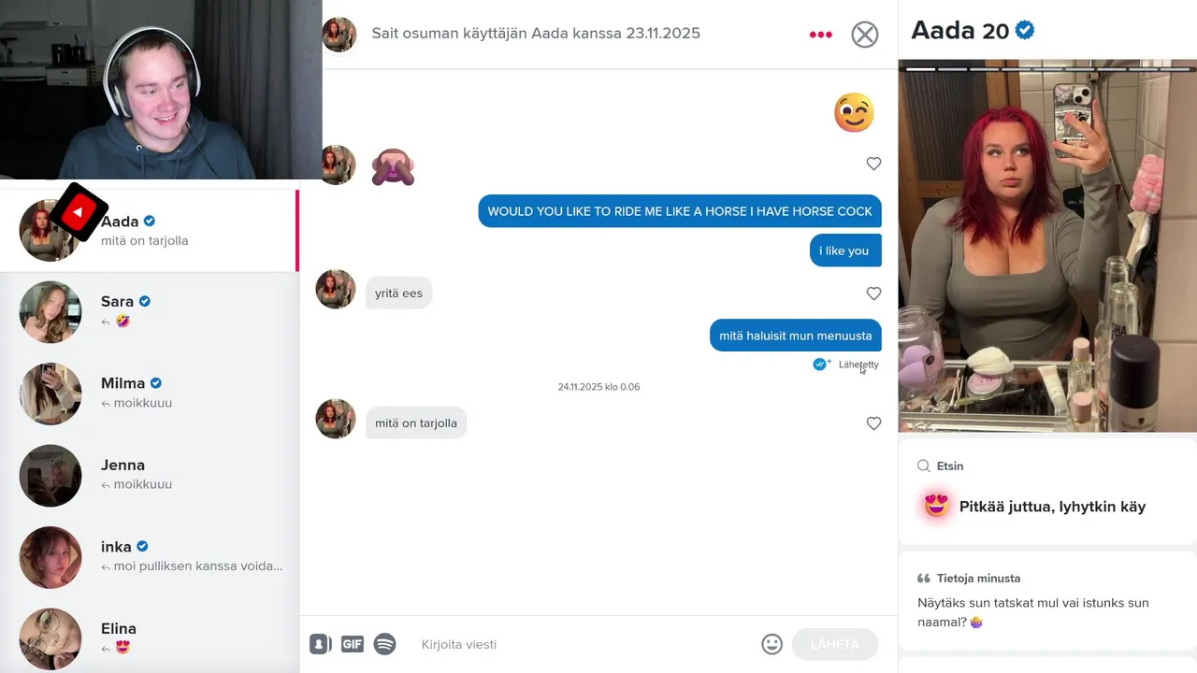This screenshot has height=673, width=1197.
Task: Click the blue verified badge next to Aada 20
Action: pos(1025,30)
